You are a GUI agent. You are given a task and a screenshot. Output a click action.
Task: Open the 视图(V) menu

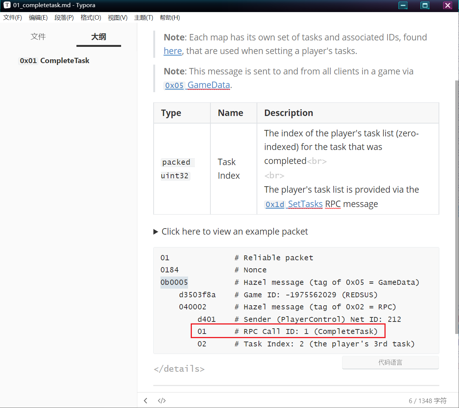[118, 18]
